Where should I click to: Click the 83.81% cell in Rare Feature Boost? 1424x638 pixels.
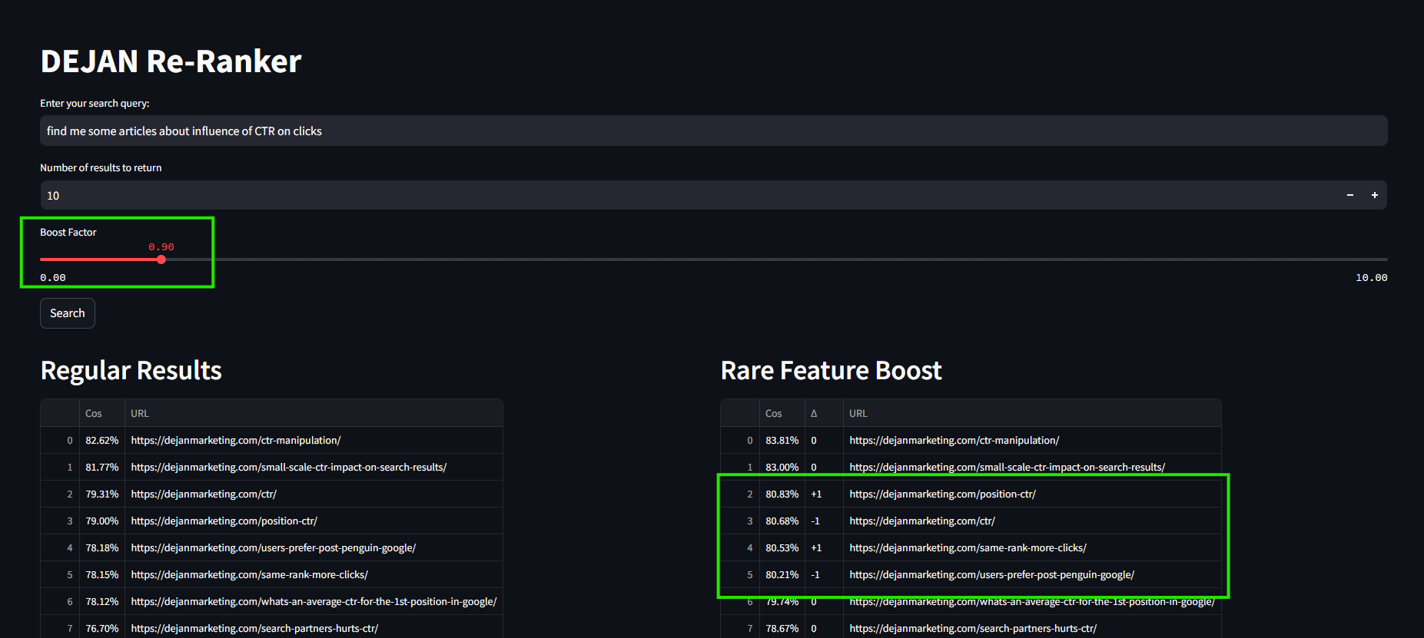pos(782,441)
